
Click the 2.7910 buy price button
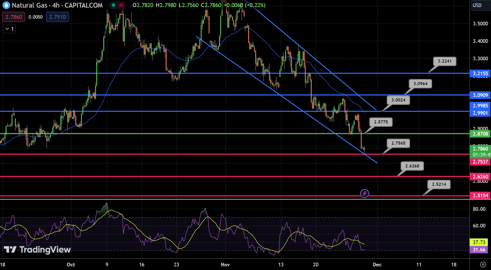tap(57, 17)
